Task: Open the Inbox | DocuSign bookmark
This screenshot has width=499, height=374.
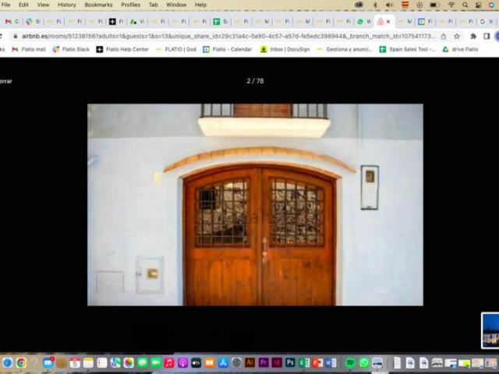Action: 285,49
